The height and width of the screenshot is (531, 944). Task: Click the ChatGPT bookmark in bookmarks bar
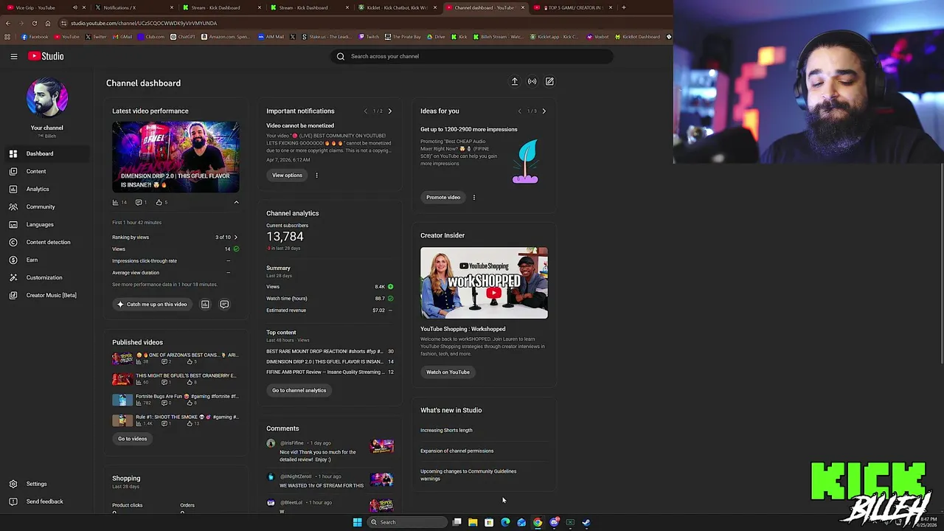click(x=183, y=37)
